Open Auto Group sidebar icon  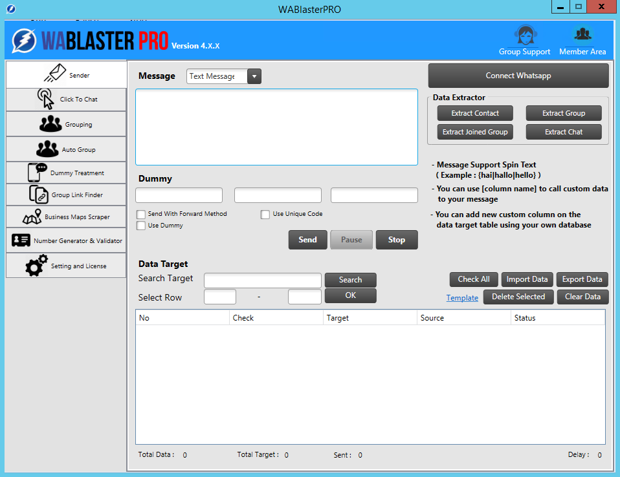[47, 149]
